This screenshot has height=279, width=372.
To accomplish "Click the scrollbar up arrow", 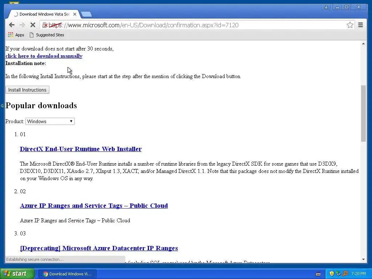I will (x=363, y=44).
